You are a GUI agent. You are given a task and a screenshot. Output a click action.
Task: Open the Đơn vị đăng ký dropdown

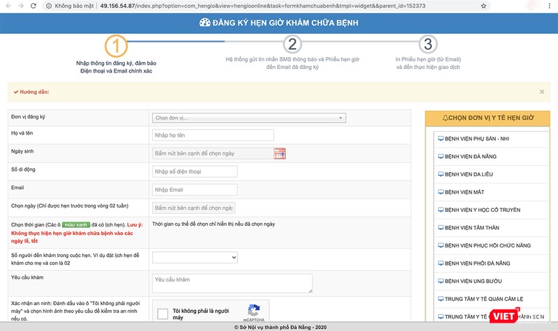(248, 118)
